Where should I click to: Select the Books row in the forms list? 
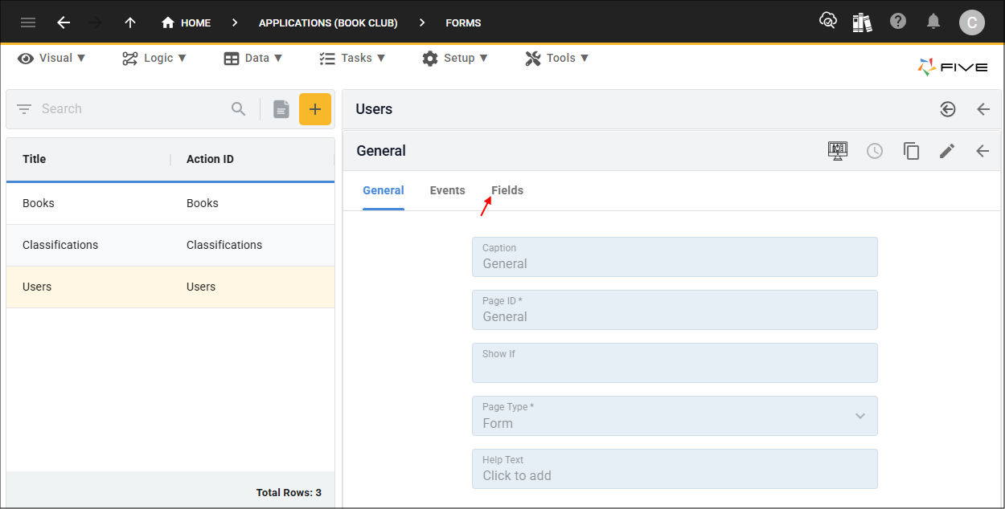[170, 203]
